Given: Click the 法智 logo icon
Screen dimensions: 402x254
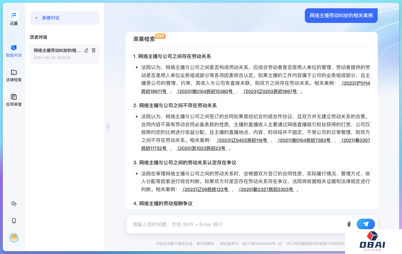Looking at the screenshot, I should [x=14, y=15].
